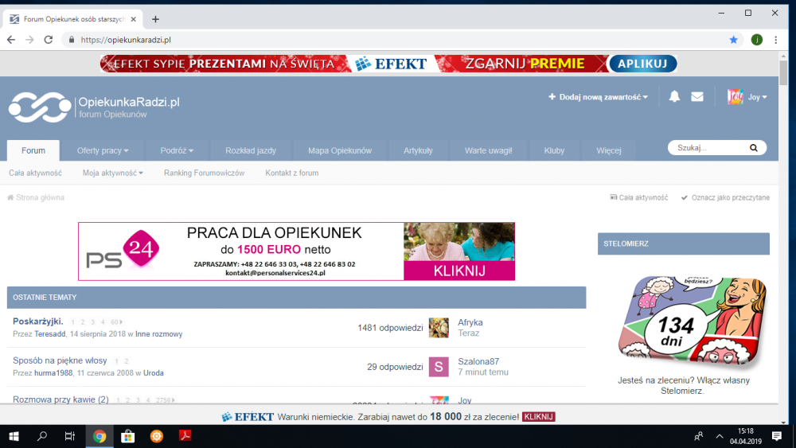This screenshot has width=796, height=448.
Task: Click KLIKNIJ in bottom EFEKT bar
Action: pyautogui.click(x=539, y=416)
